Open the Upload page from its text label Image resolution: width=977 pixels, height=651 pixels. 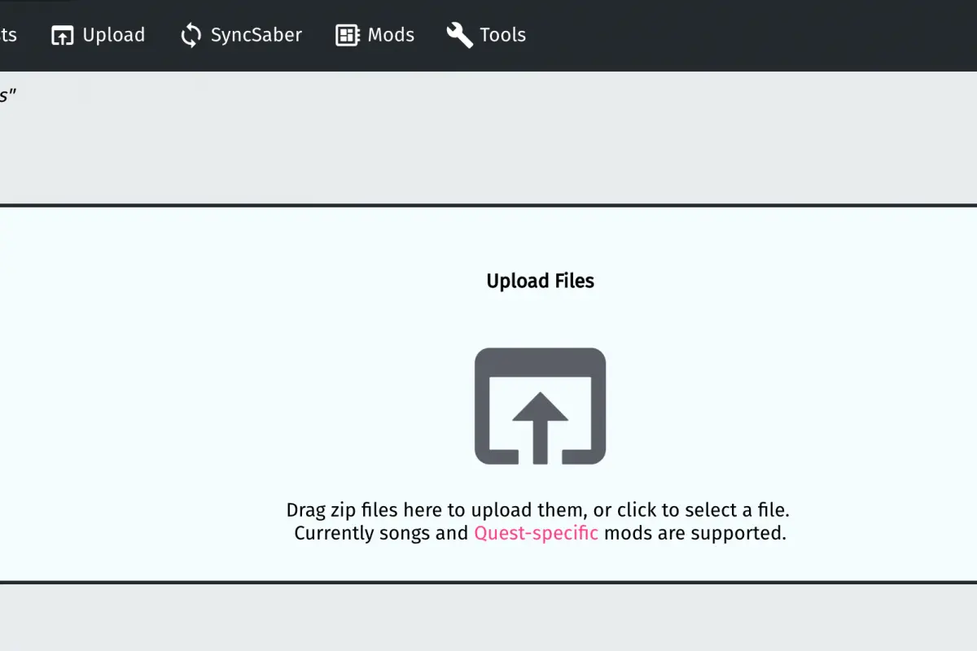pos(114,35)
